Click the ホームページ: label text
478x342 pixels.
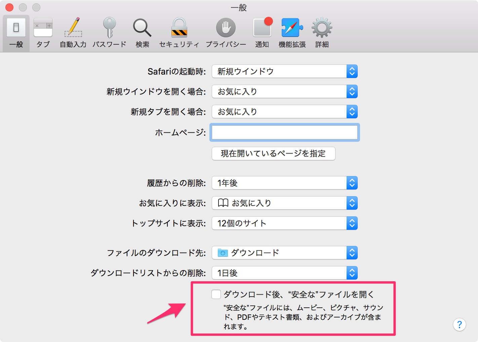click(x=180, y=132)
